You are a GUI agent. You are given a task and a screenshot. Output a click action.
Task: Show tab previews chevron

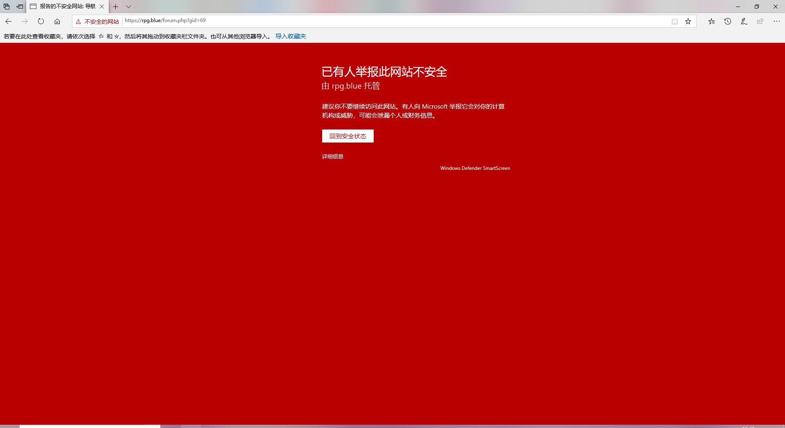tap(128, 7)
